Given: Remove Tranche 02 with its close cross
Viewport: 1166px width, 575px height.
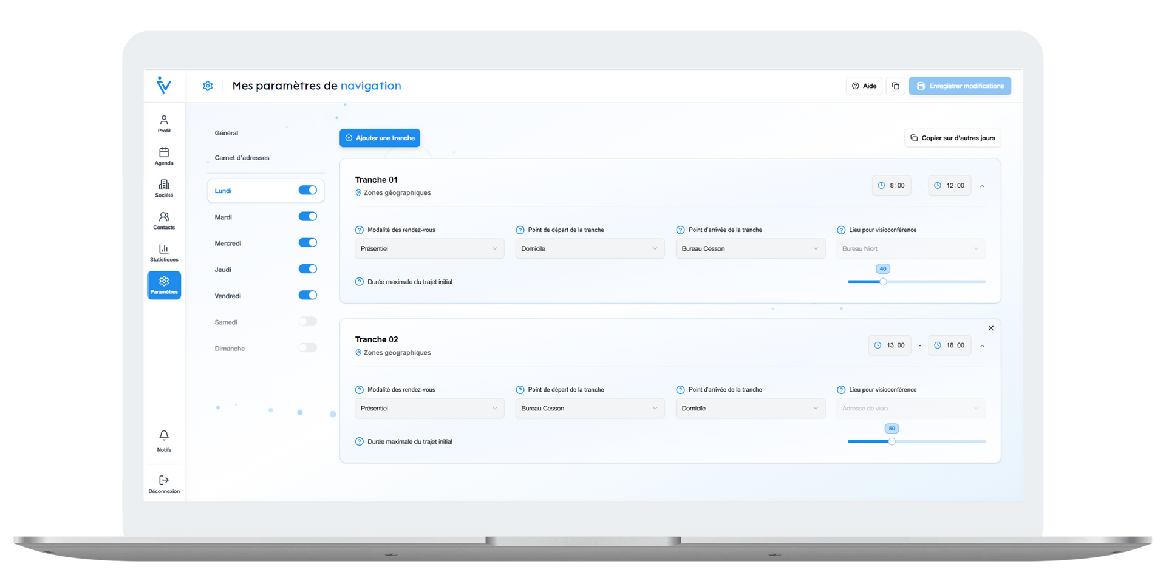Looking at the screenshot, I should coord(990,328).
